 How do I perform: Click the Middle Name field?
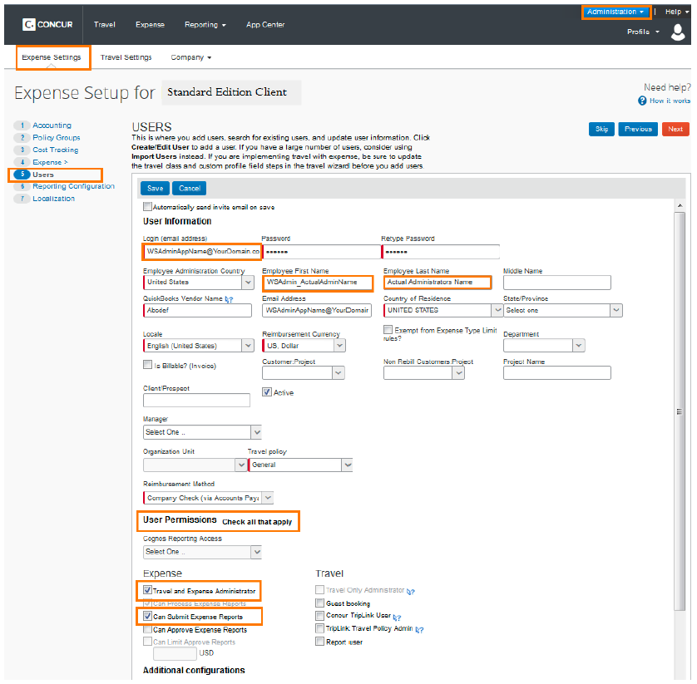point(557,283)
